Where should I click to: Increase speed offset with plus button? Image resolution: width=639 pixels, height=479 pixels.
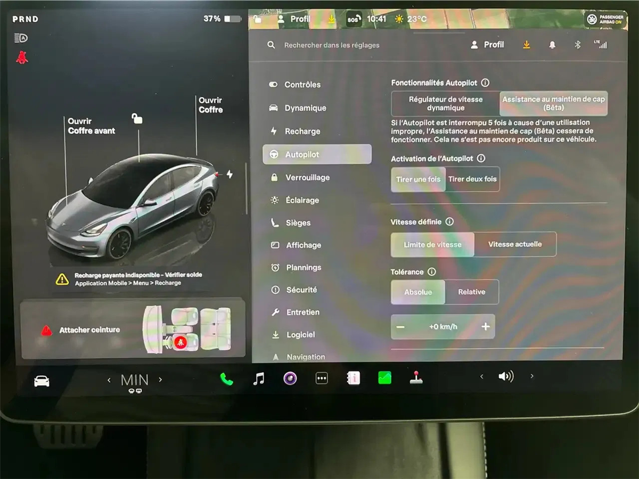tap(485, 327)
